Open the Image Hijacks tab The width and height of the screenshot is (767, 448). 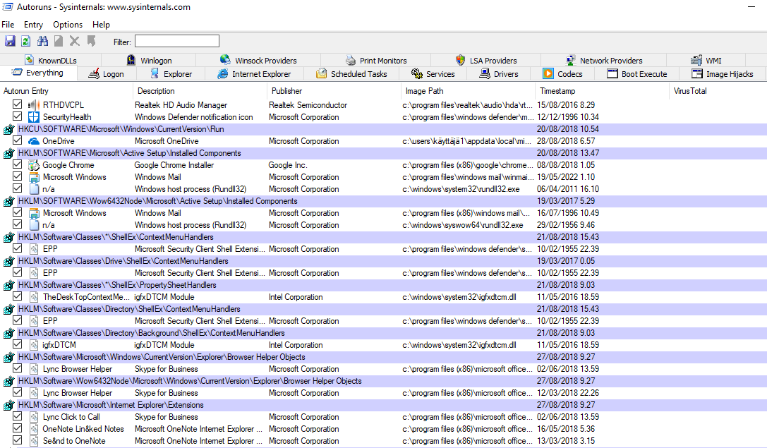coord(723,74)
